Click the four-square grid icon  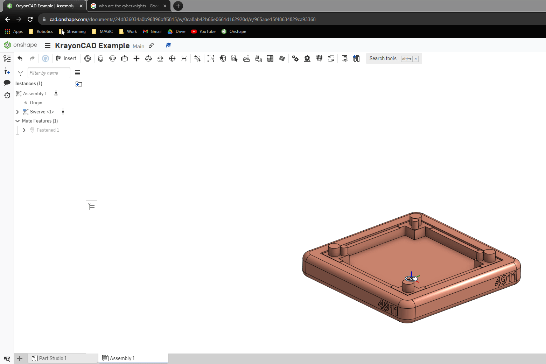tap(270, 58)
